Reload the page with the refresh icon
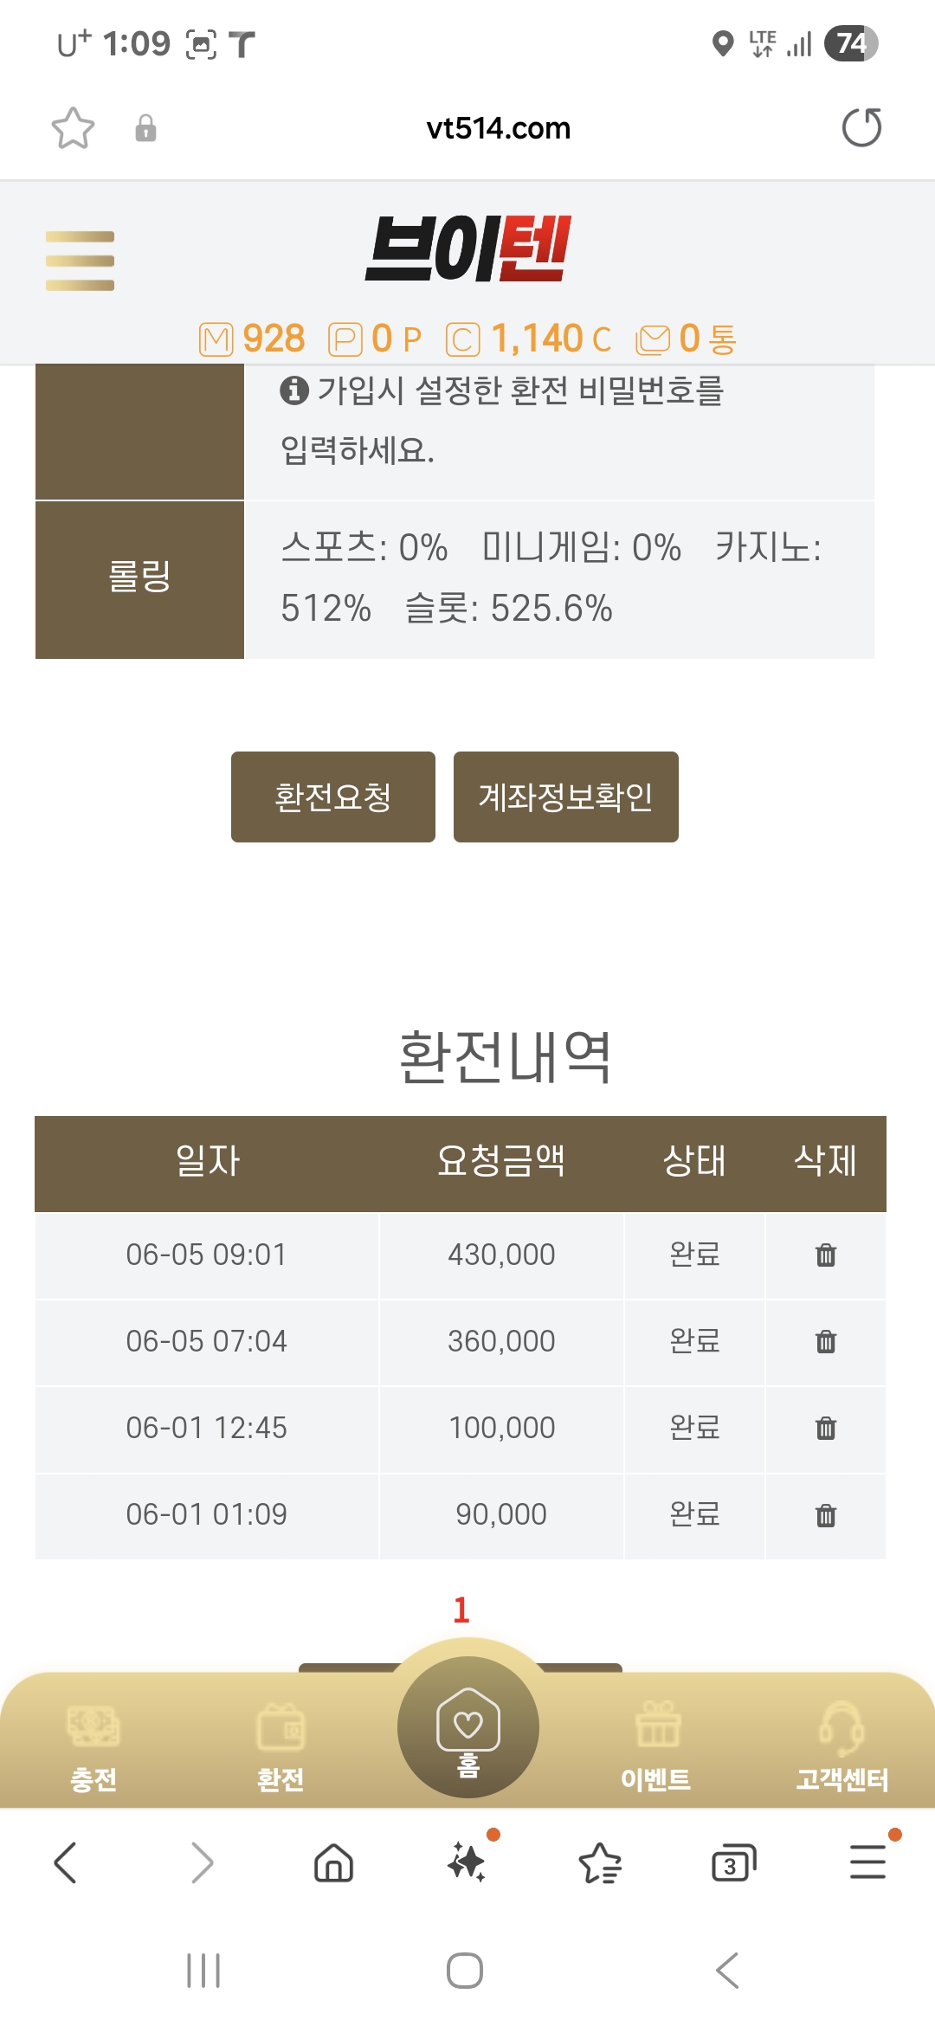The width and height of the screenshot is (935, 2026). coord(861,128)
